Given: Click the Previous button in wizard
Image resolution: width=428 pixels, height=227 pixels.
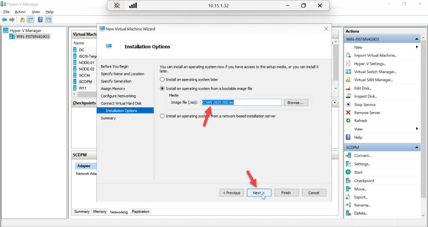Looking at the screenshot, I should (232, 193).
